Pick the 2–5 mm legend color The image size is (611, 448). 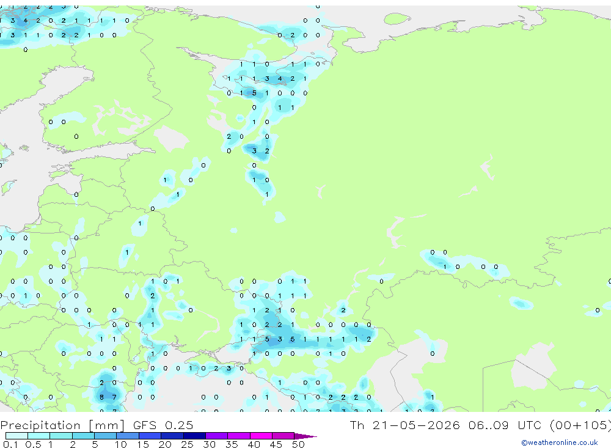83,436
